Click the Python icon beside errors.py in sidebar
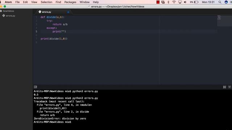232x130 pixels. click(4, 16)
